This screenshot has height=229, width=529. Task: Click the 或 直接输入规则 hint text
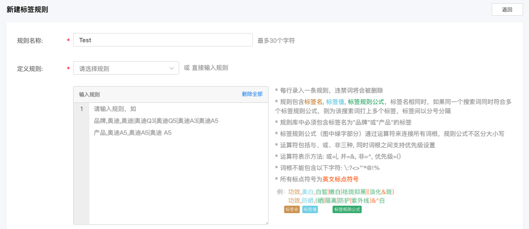[x=206, y=68]
